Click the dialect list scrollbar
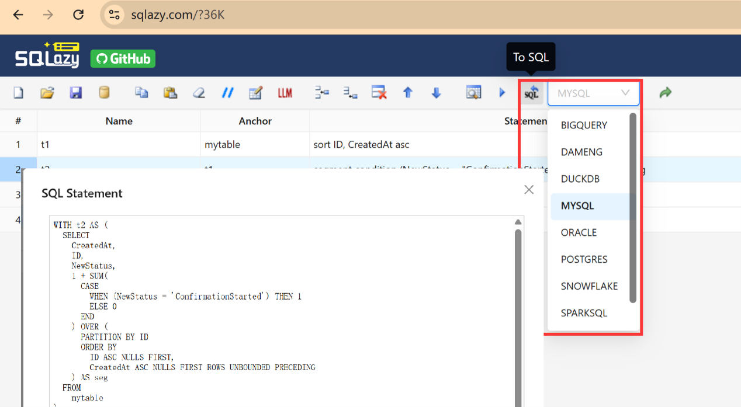 pyautogui.click(x=632, y=208)
